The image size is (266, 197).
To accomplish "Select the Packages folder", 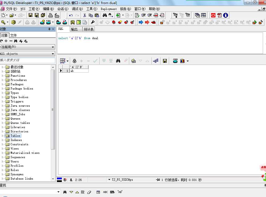I will coord(17,84).
